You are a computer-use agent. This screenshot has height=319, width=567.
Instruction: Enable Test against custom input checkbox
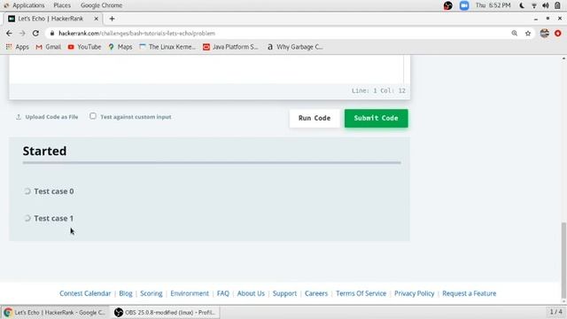pyautogui.click(x=93, y=116)
